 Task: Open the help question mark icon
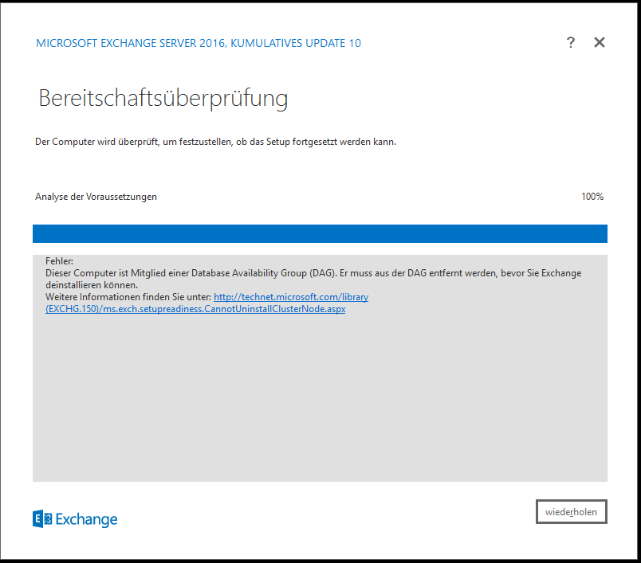click(x=571, y=42)
